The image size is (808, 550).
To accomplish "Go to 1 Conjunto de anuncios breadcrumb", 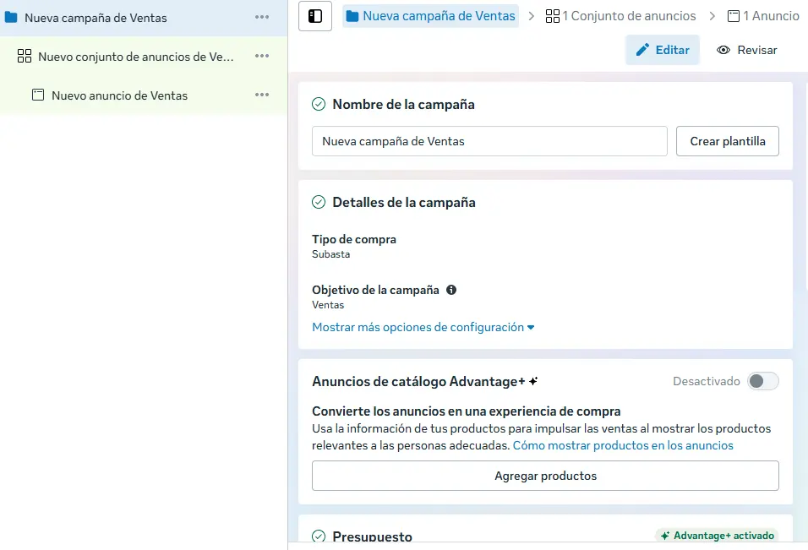I will tap(621, 16).
